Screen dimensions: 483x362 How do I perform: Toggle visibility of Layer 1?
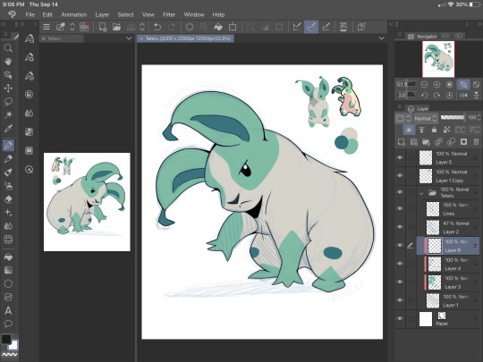tap(400, 300)
